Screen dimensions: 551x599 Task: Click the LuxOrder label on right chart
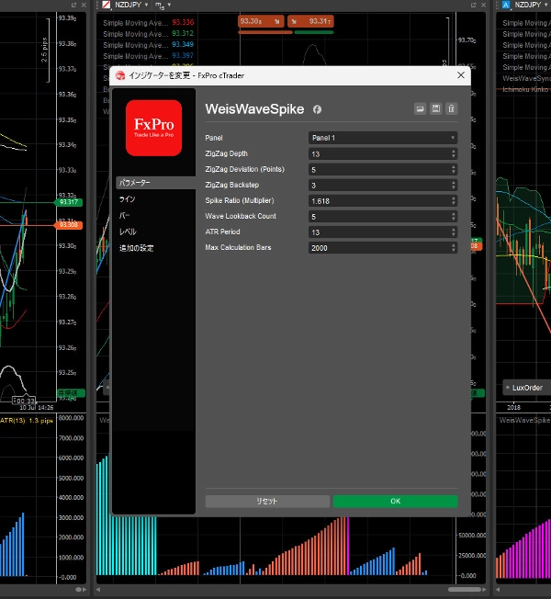[x=527, y=388]
